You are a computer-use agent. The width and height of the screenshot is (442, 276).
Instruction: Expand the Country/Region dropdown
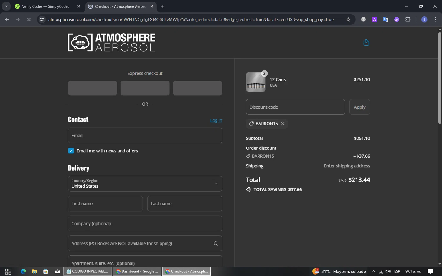(145, 184)
